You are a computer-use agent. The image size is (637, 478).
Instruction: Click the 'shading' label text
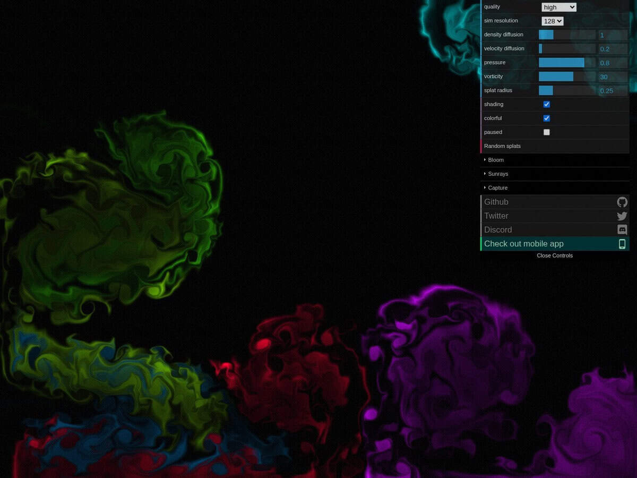click(x=494, y=104)
